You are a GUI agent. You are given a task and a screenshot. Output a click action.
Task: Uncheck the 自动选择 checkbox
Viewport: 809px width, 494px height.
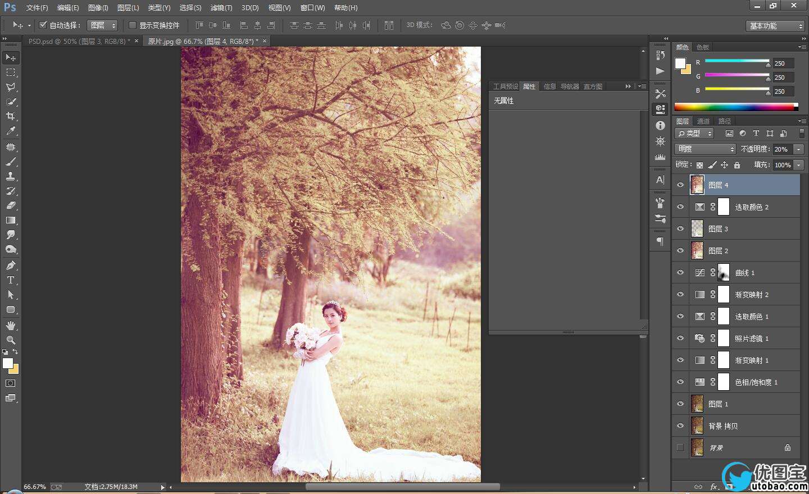[43, 25]
